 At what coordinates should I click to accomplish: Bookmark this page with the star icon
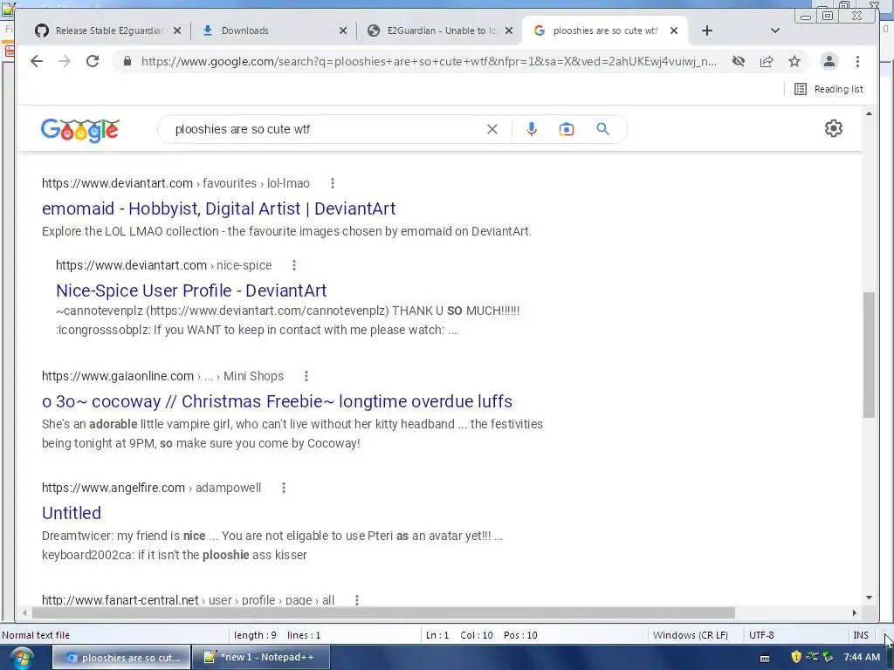tap(794, 62)
